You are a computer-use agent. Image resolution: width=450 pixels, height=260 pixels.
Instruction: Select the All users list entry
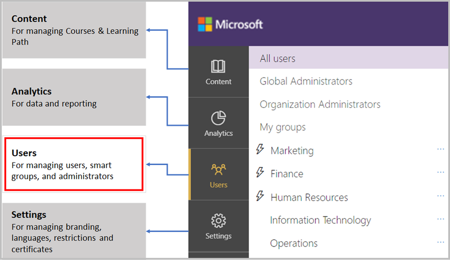[x=348, y=58]
